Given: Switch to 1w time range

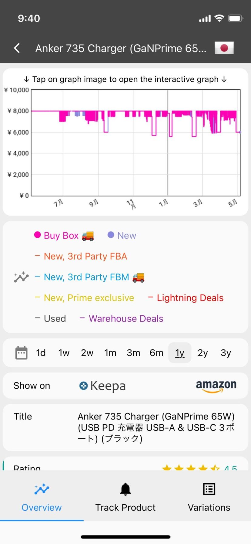Looking at the screenshot, I should click(64, 353).
